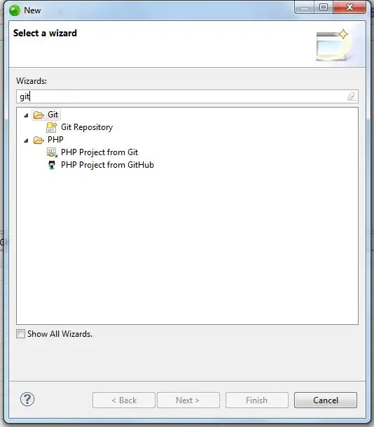This screenshot has height=427, width=374.
Task: Open help via question mark icon
Action: coord(27,400)
